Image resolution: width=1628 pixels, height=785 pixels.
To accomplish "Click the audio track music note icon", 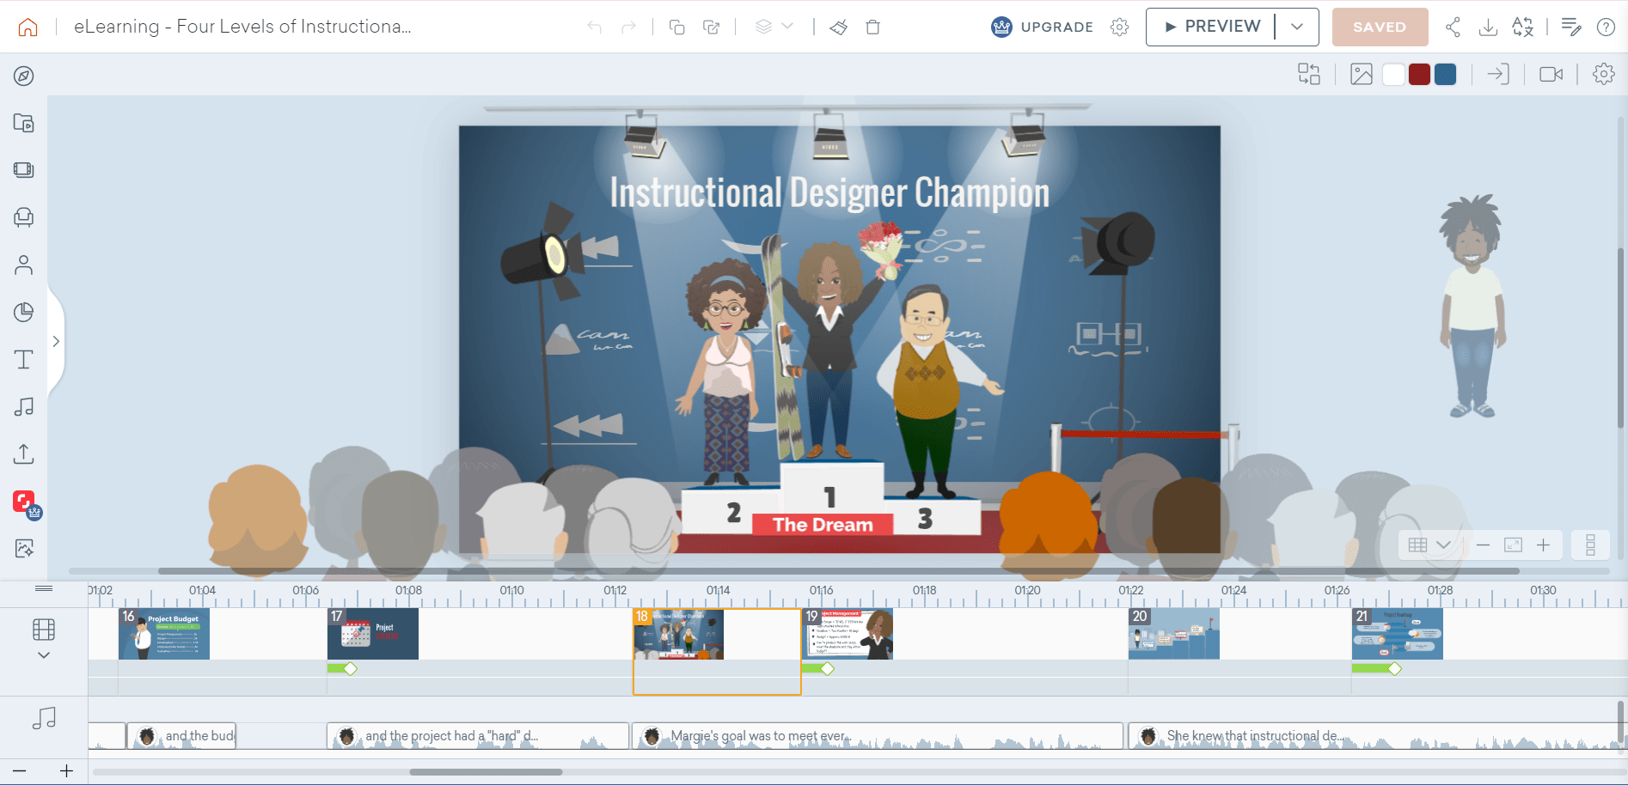I will [44, 718].
